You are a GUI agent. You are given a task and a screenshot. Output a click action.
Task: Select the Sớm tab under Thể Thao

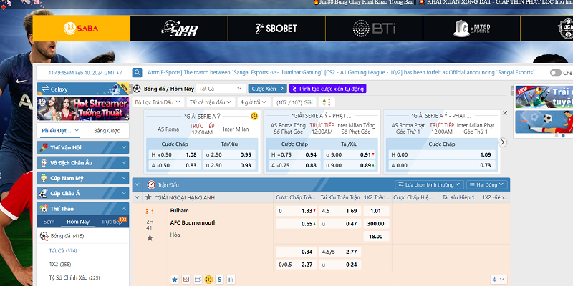tap(49, 222)
